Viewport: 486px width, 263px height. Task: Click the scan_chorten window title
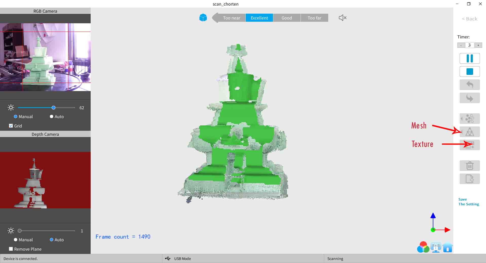pos(225,4)
